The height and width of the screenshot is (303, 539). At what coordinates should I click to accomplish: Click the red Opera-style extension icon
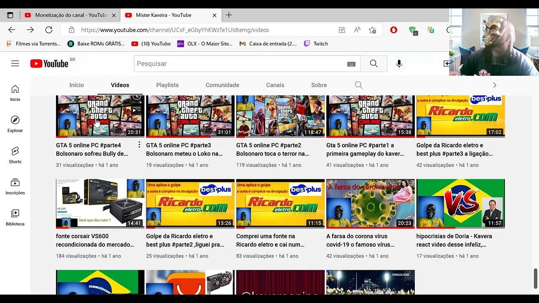click(x=394, y=30)
